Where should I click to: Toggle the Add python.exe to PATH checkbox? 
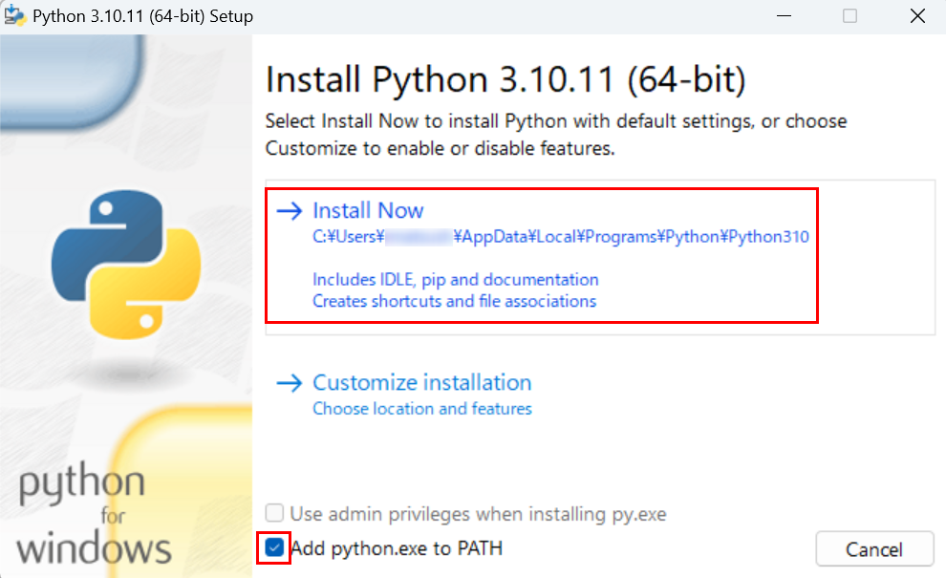[274, 548]
